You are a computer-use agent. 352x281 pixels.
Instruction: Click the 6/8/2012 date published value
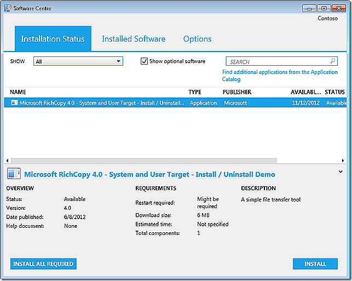[75, 217]
